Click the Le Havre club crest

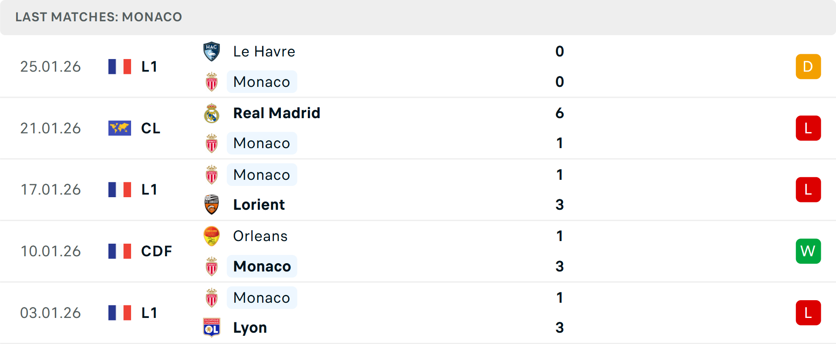pos(212,52)
